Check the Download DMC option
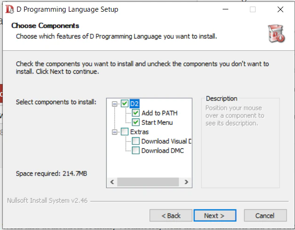The width and height of the screenshot is (295, 230). 136,150
